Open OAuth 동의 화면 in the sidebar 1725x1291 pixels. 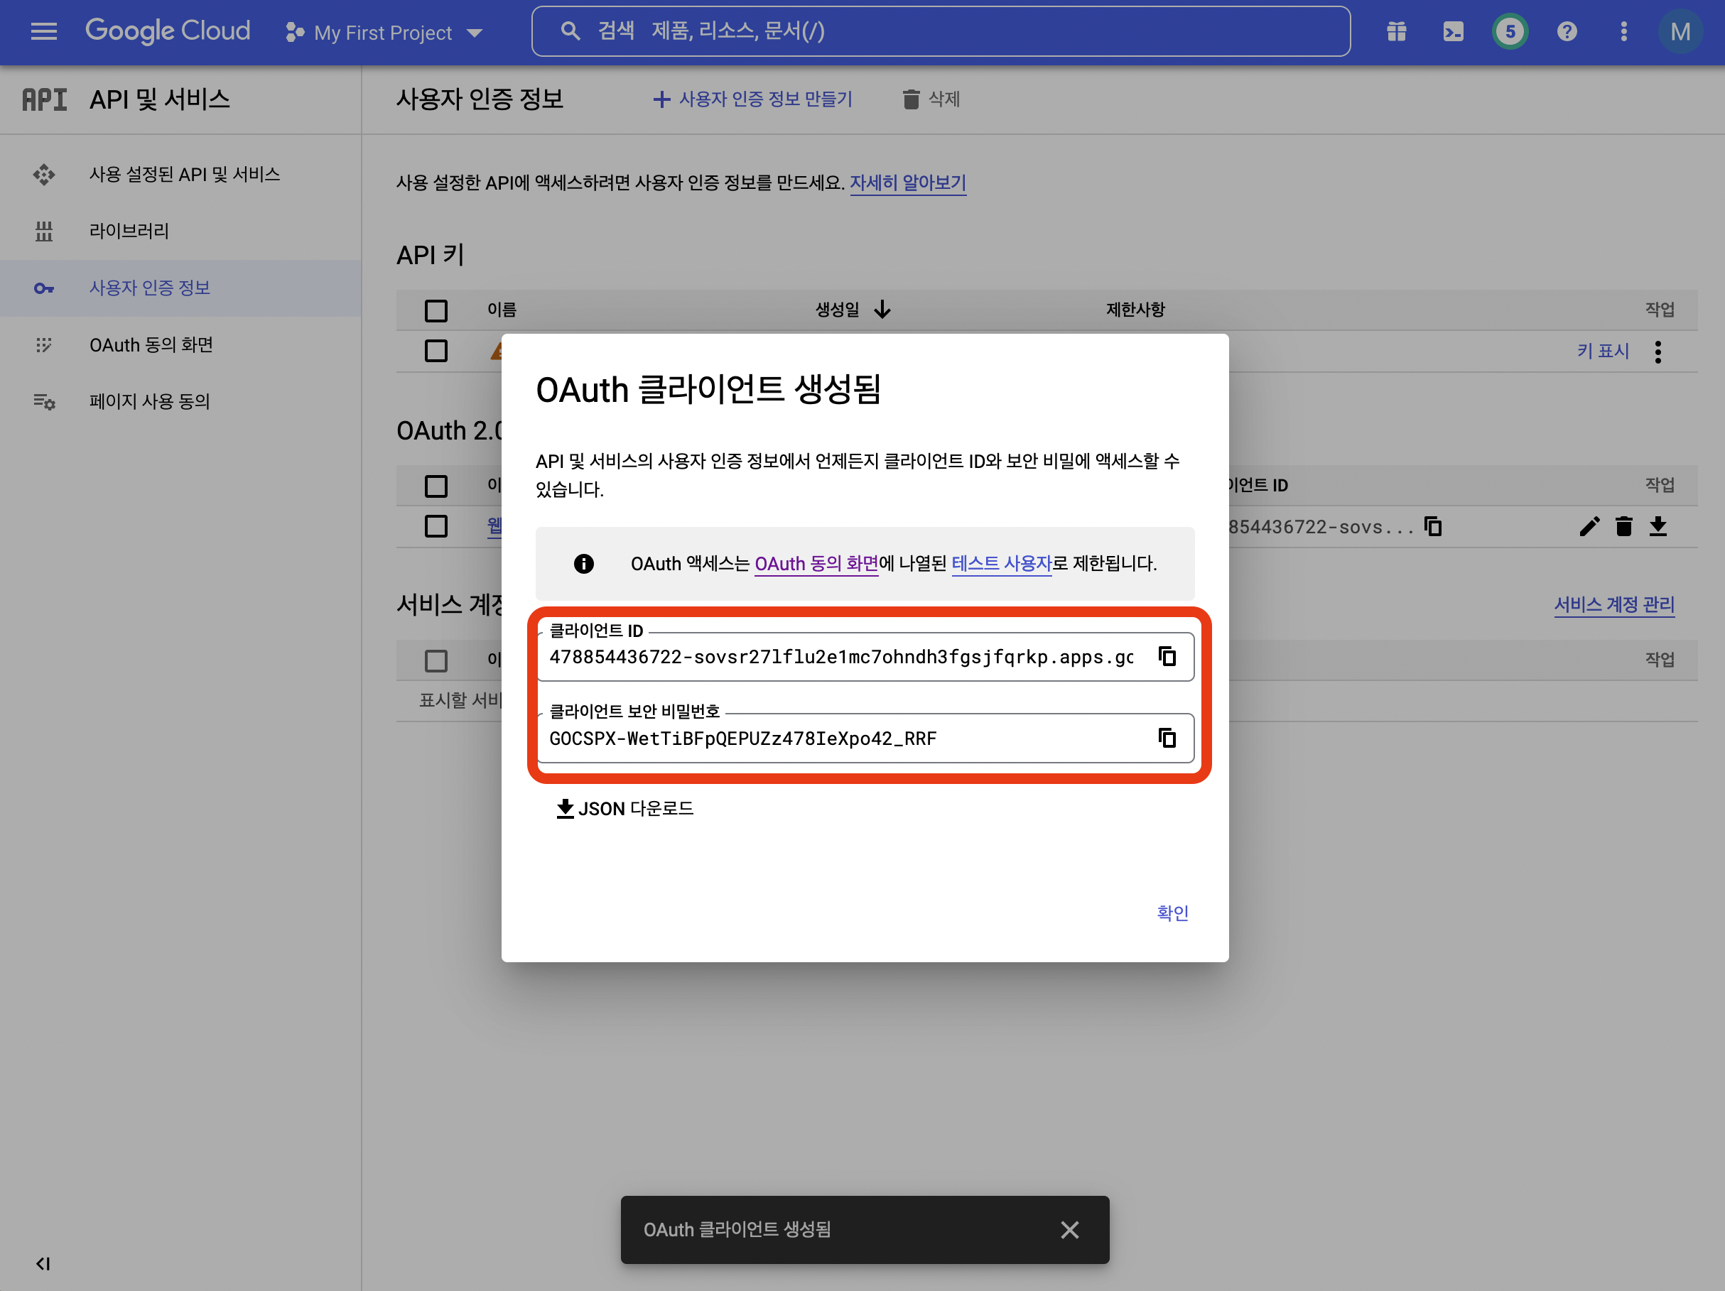[x=151, y=344]
